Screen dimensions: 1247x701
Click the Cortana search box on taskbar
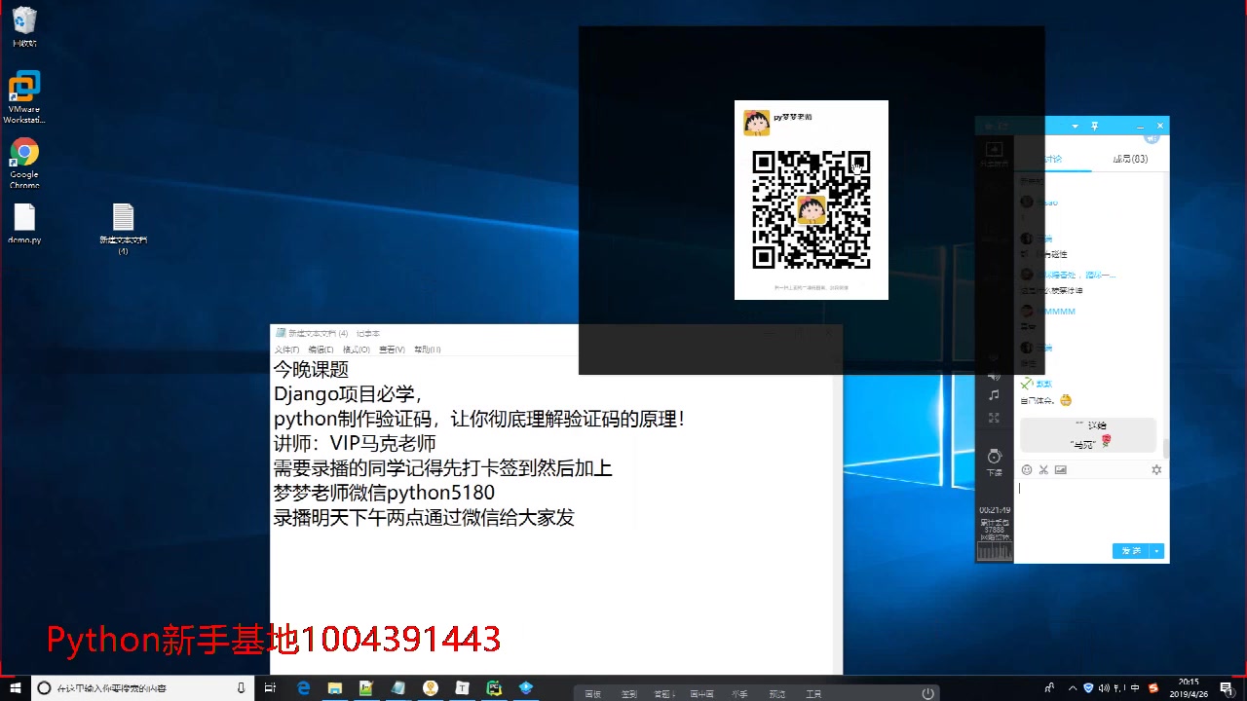142,688
